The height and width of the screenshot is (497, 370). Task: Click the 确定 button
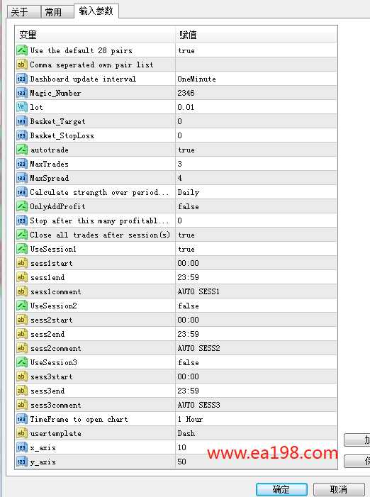[x=281, y=489]
